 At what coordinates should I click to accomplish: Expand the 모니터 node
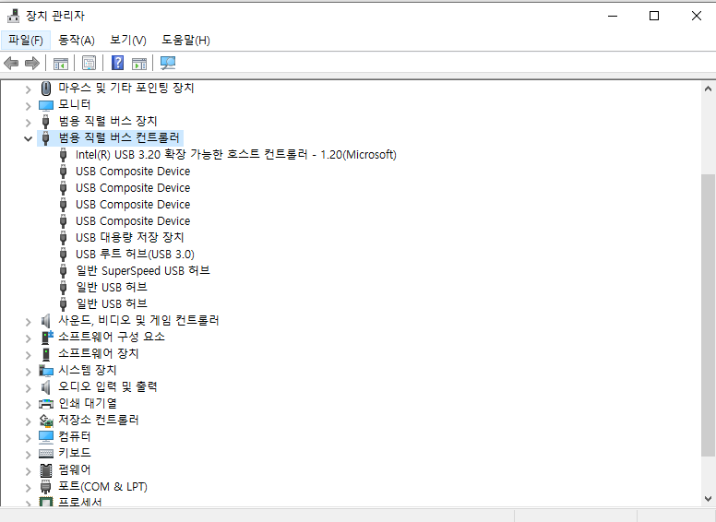click(28, 105)
